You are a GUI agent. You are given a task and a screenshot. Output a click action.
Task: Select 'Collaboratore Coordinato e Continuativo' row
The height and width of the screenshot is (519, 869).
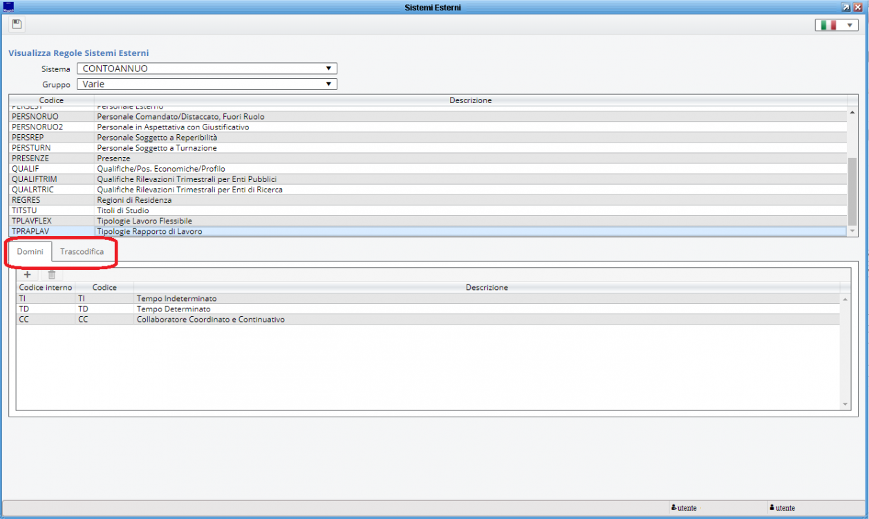tap(428, 319)
